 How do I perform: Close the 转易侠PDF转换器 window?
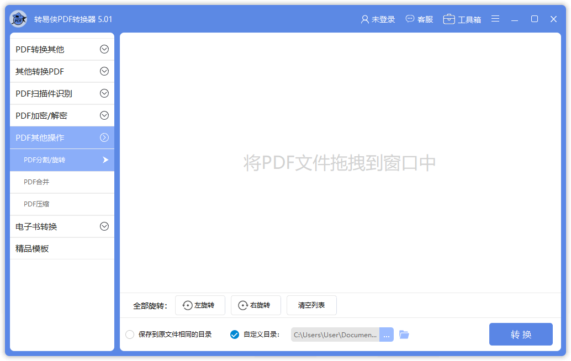point(553,19)
